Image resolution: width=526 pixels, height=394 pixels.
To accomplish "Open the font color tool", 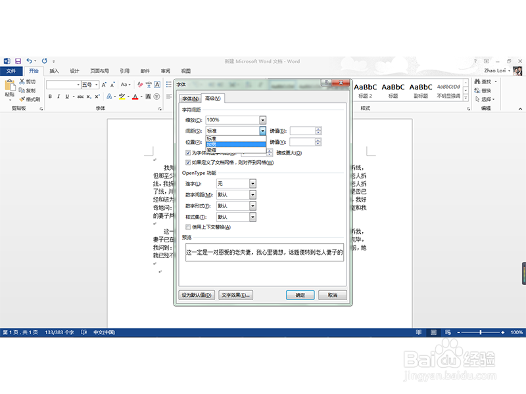I will tap(135, 96).
